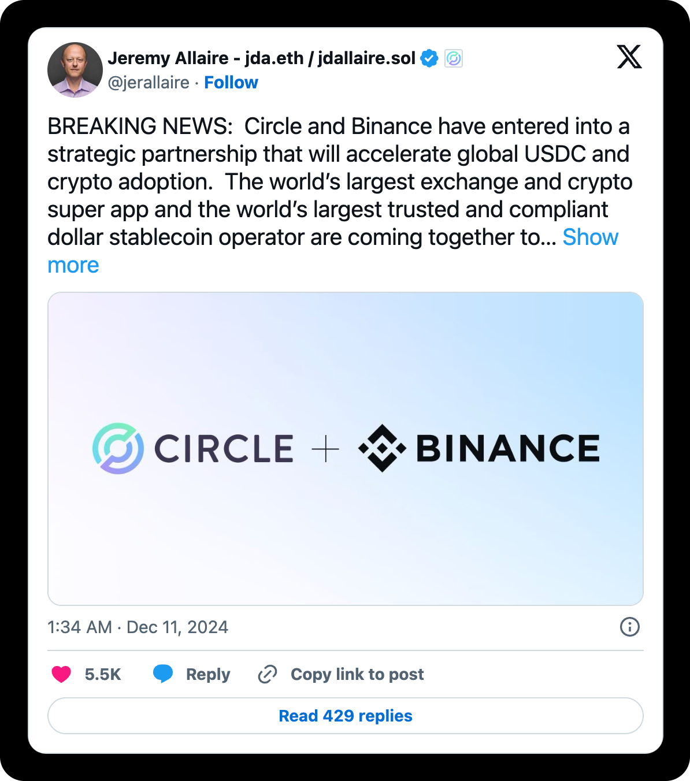
Task: Click the BREAKING NEWS post text
Action: [x=338, y=181]
